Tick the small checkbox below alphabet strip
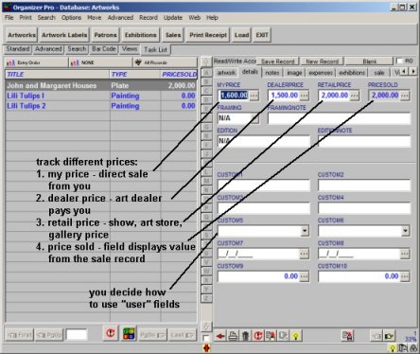This screenshot has width=420, height=354. click(x=206, y=338)
